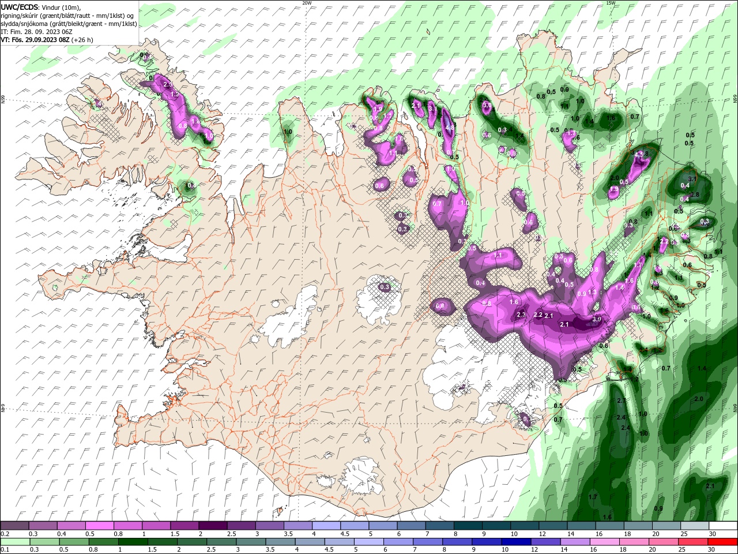Click the '1.5' label in snow legend row
This screenshot has width=738, height=554.
[174, 534]
